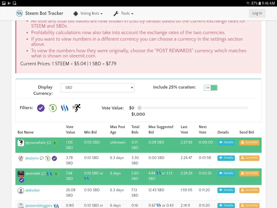This screenshot has height=208, width=277.
Task: Send Bid to @adriatik
Action: point(249,173)
